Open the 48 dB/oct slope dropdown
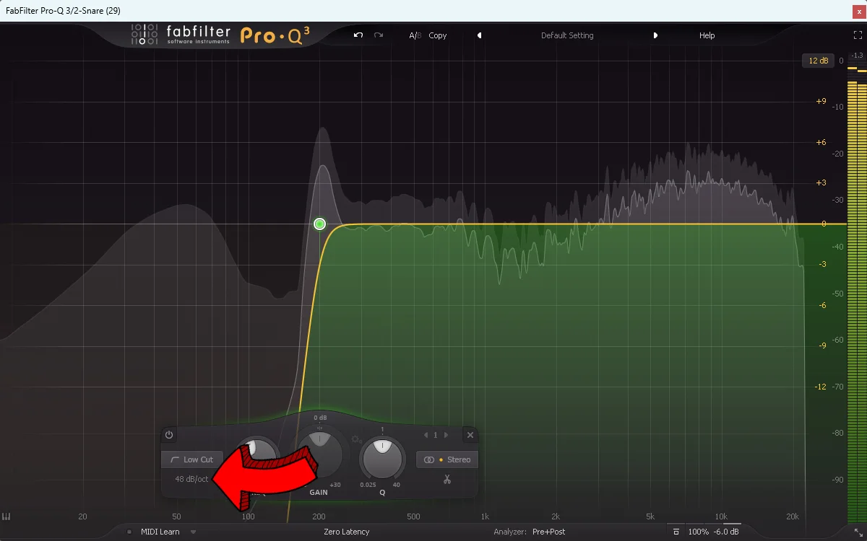The image size is (867, 541). (x=191, y=479)
